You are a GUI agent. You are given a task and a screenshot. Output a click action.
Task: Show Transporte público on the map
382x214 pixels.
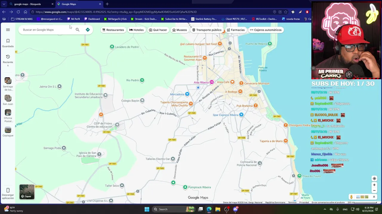[207, 30]
